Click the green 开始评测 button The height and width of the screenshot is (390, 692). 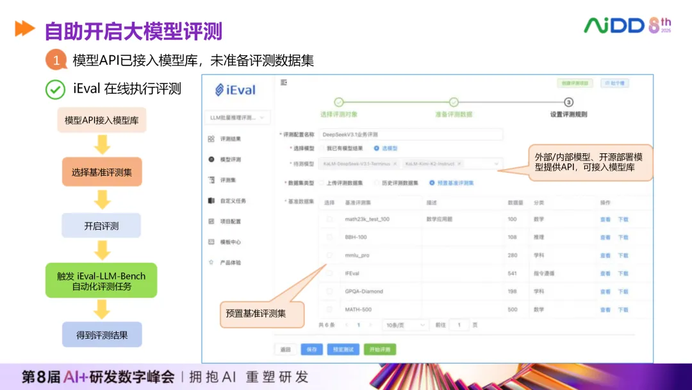[x=379, y=350]
